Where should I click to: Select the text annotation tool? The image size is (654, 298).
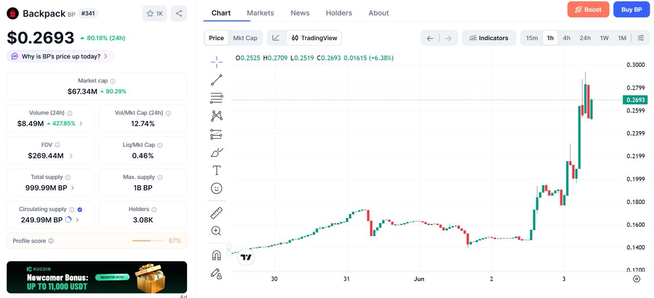click(216, 170)
